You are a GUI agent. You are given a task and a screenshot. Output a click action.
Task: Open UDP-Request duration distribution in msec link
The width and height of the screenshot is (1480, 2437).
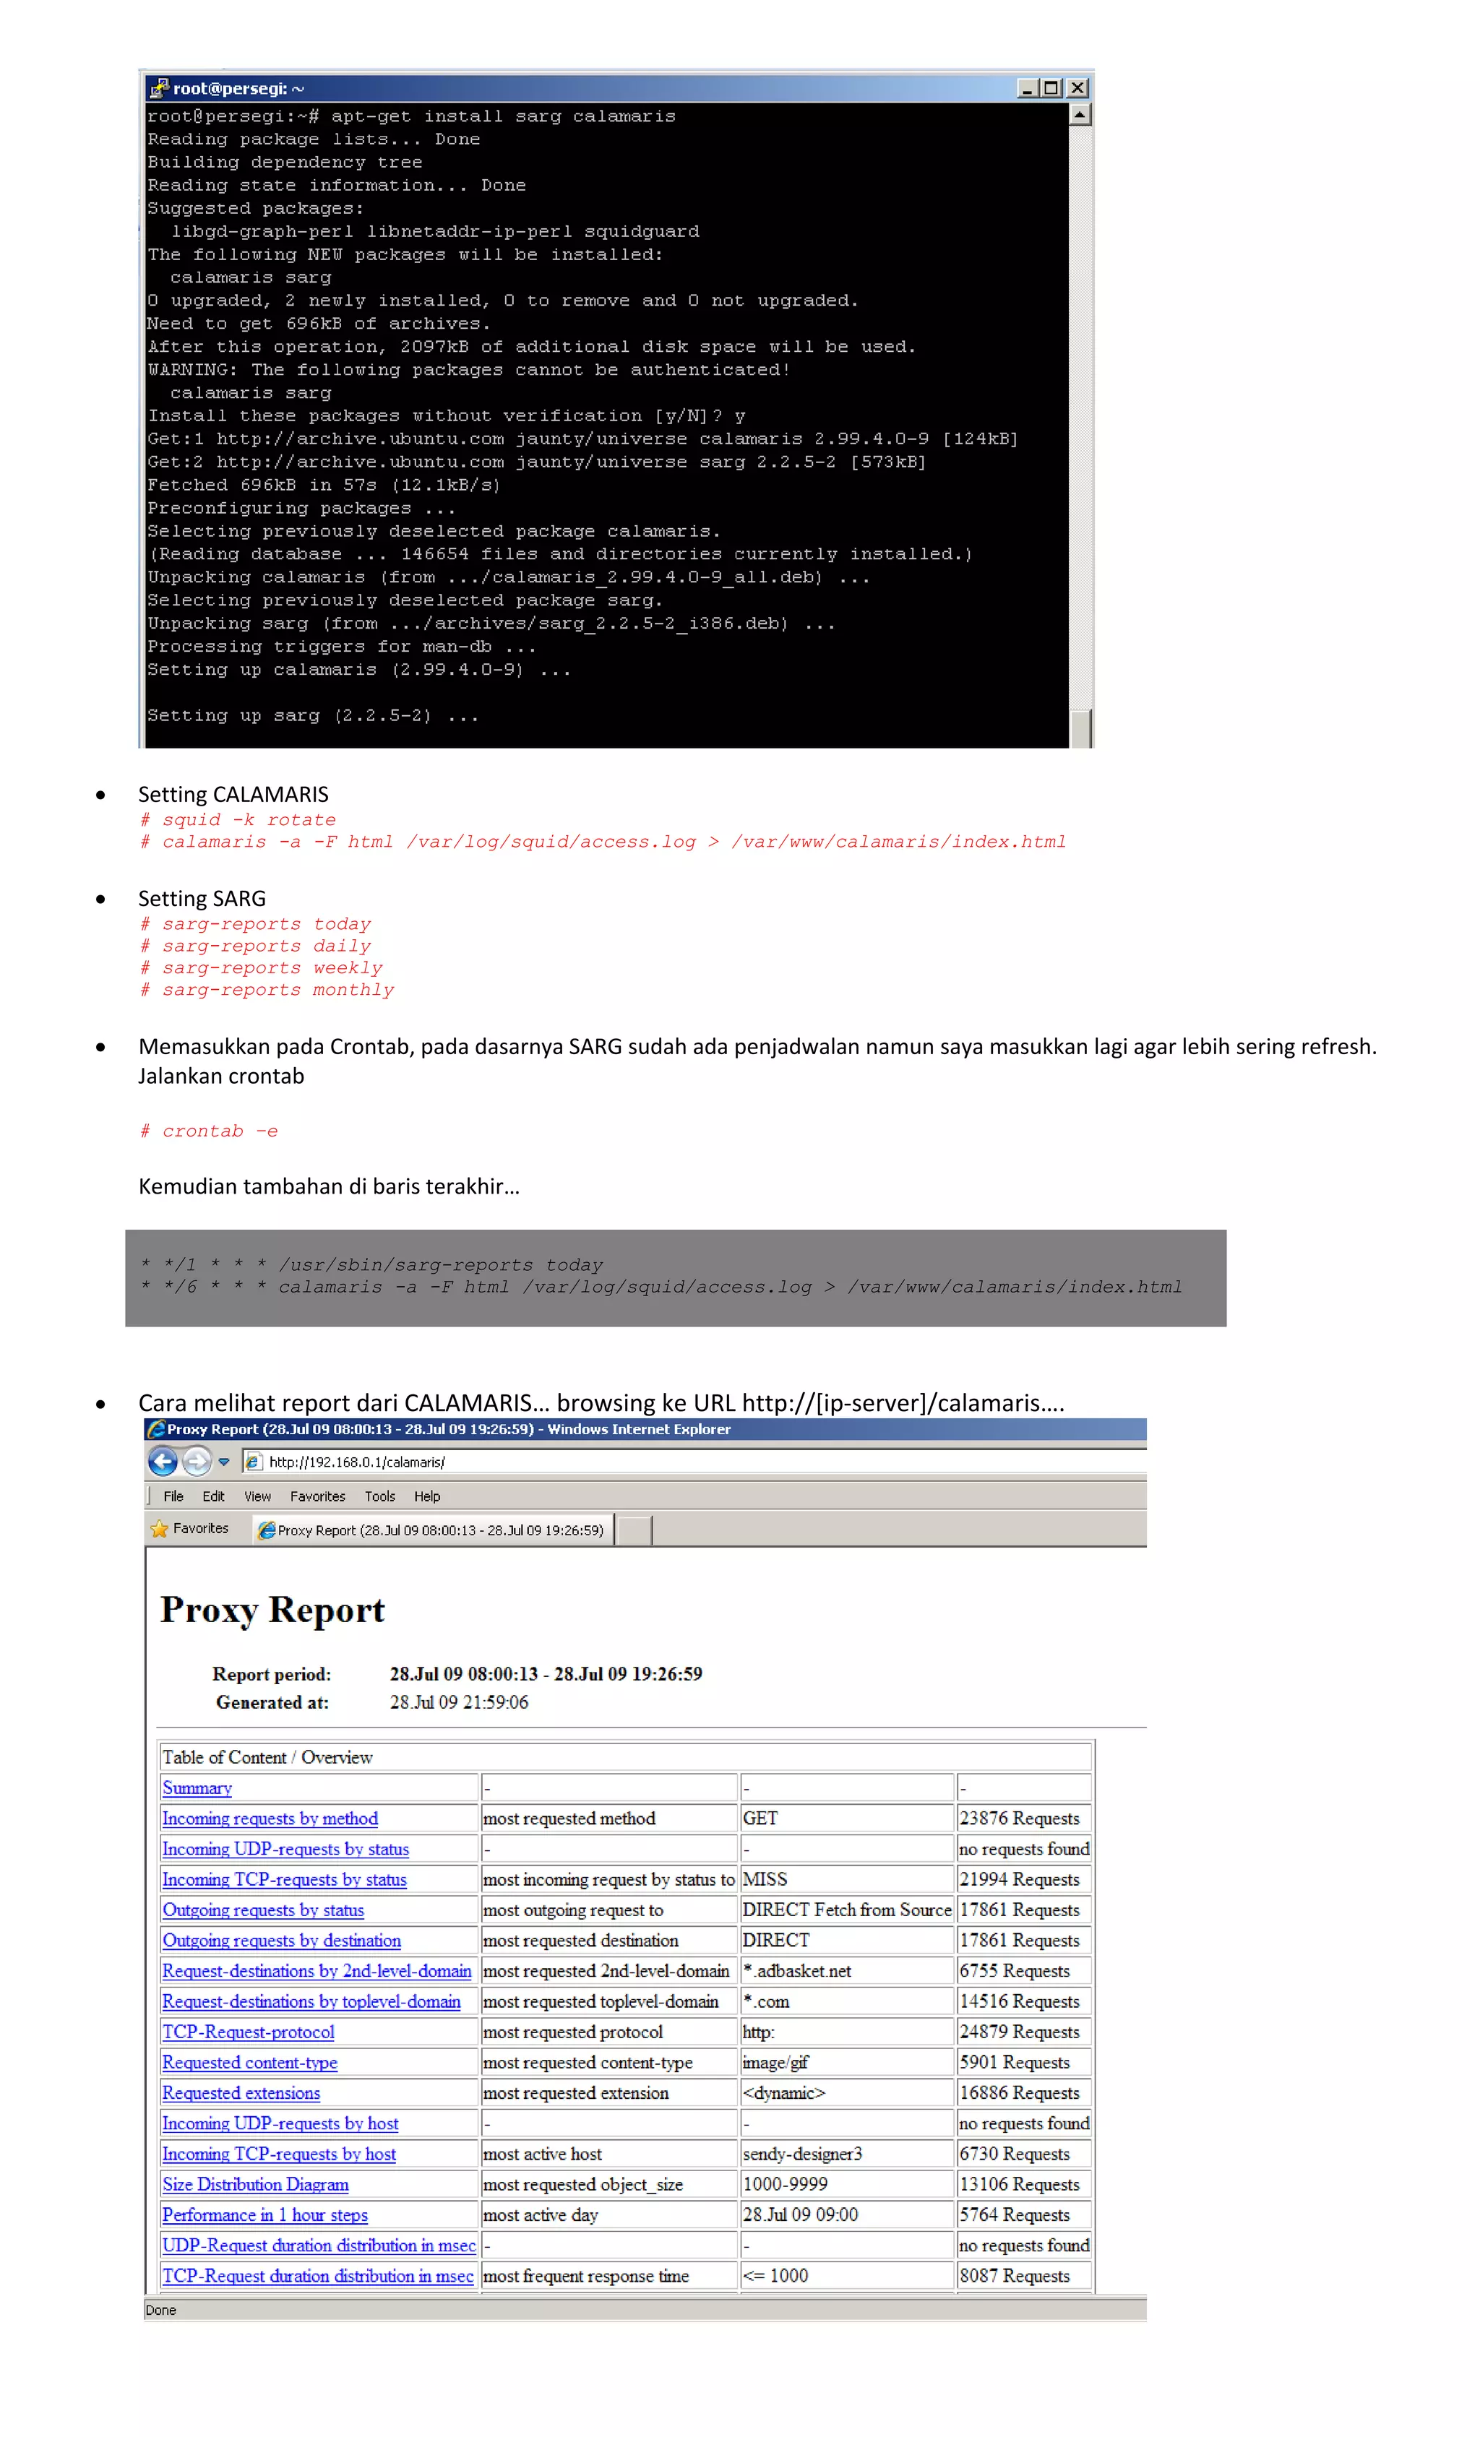pos(319,2245)
